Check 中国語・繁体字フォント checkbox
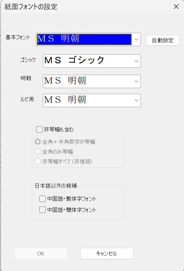This screenshot has height=271, width=184. point(43,199)
